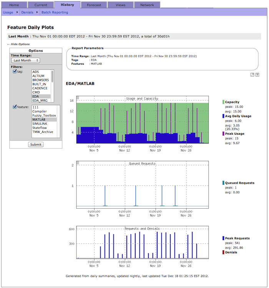Select SIMULINK in the feature list
This screenshot has height=288, width=269.
(40, 124)
